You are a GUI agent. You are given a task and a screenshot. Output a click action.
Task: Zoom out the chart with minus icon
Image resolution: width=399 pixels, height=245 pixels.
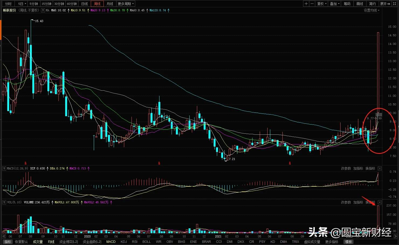pos(312,4)
